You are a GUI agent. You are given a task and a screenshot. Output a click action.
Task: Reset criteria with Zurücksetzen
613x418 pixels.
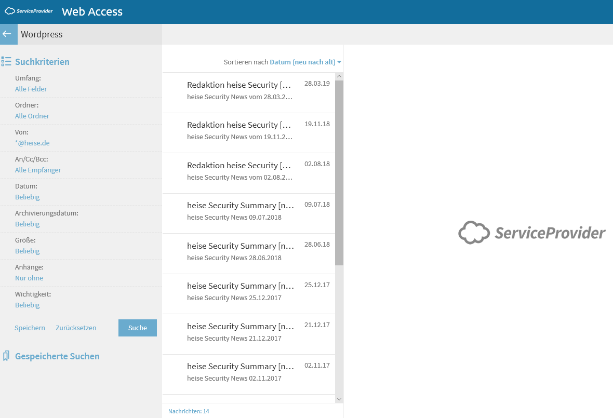pyautogui.click(x=76, y=328)
